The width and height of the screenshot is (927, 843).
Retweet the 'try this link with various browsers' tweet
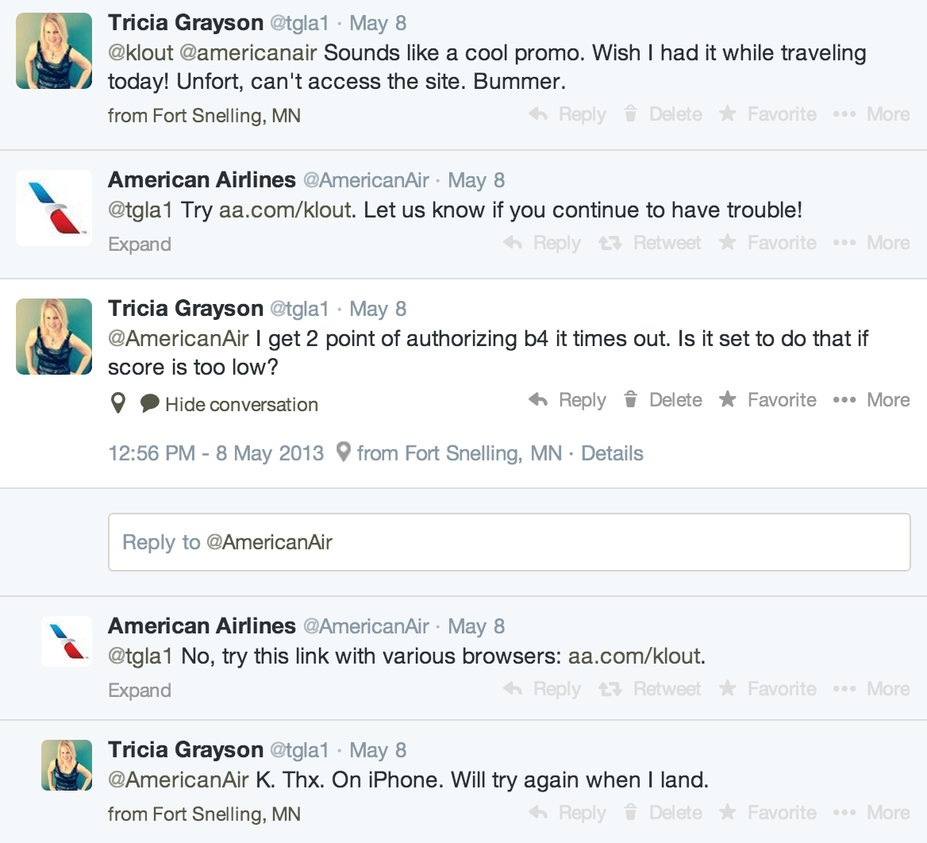coord(650,689)
